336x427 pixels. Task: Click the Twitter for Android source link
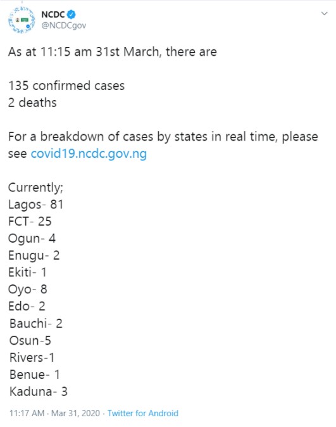[143, 413]
